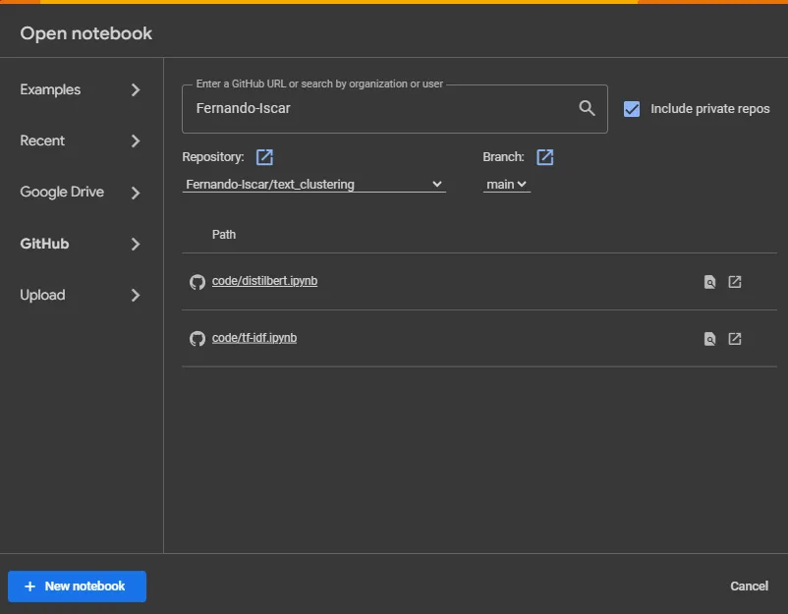This screenshot has width=788, height=614.
Task: Click the GitHub URL search field
Action: pos(378,108)
